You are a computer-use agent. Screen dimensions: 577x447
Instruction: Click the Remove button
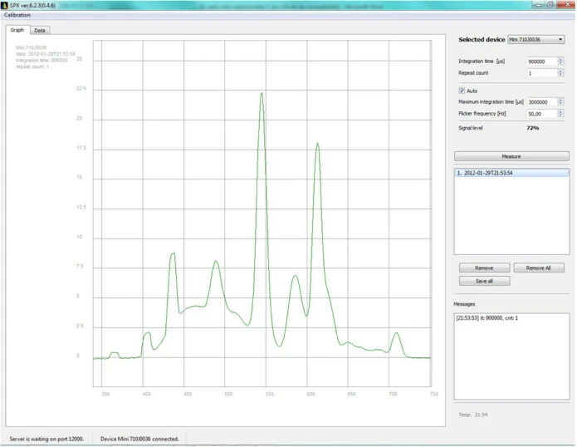484,268
